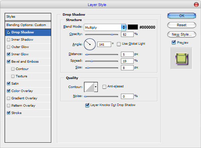201x148 pixels.
Task: Click the Opacity slider handle
Action: click(x=112, y=34)
